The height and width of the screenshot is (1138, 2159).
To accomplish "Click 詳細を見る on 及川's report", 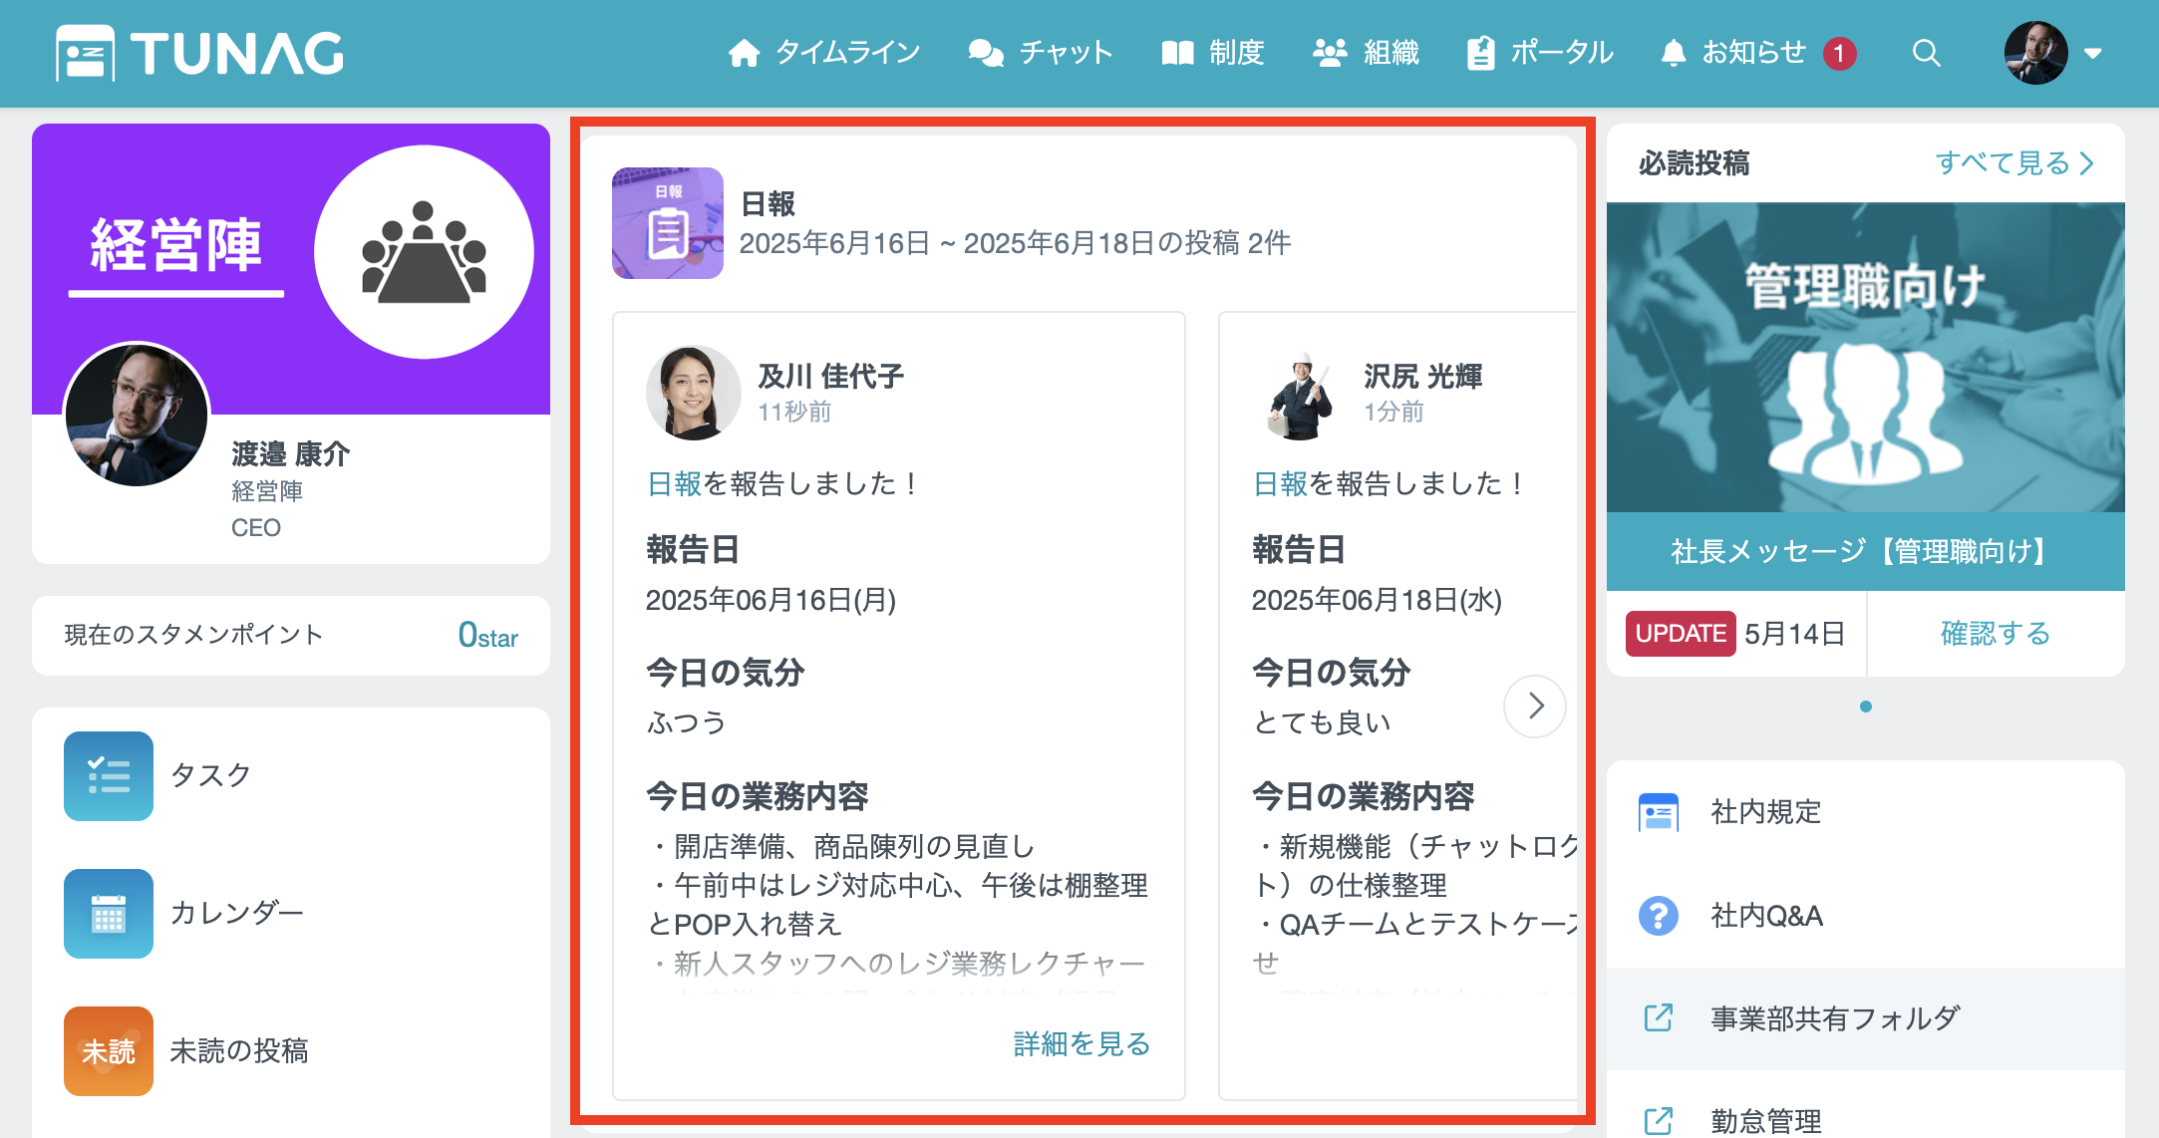I will pos(1082,1044).
